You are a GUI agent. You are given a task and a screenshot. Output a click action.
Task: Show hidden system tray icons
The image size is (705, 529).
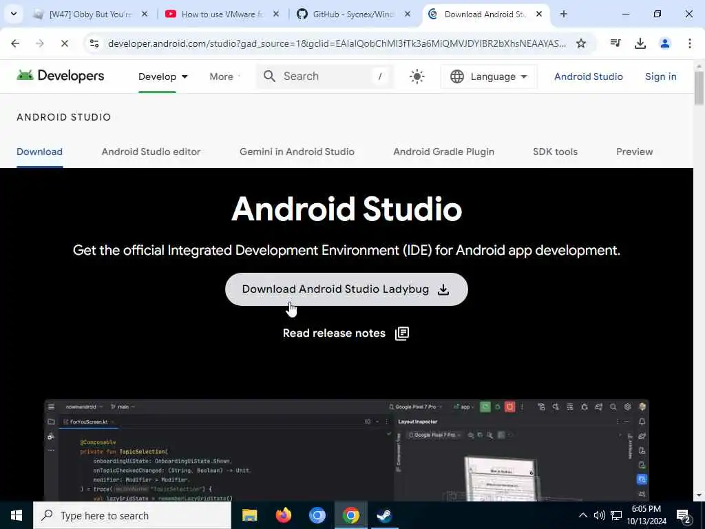tap(582, 515)
